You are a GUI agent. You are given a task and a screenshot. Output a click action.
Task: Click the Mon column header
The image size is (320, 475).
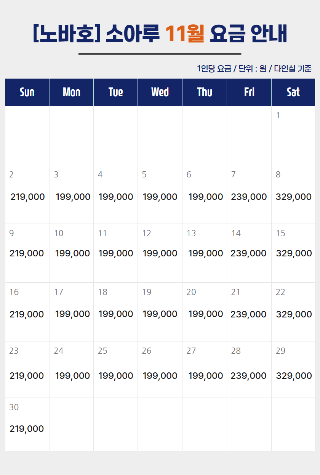[72, 92]
